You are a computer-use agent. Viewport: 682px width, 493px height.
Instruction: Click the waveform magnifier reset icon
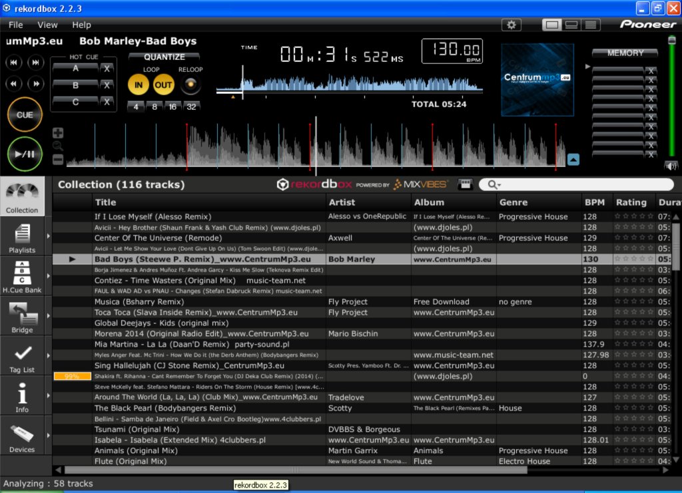point(58,146)
